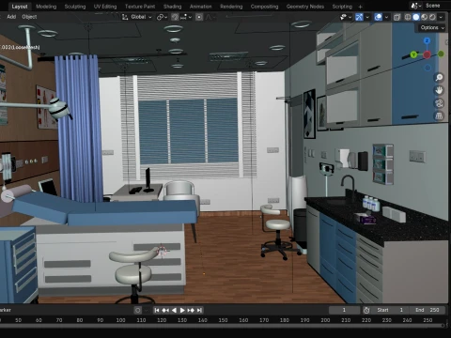This screenshot has width=451, height=338.
Task: Switch to the Layout workspace tab
Action: pos(20,7)
